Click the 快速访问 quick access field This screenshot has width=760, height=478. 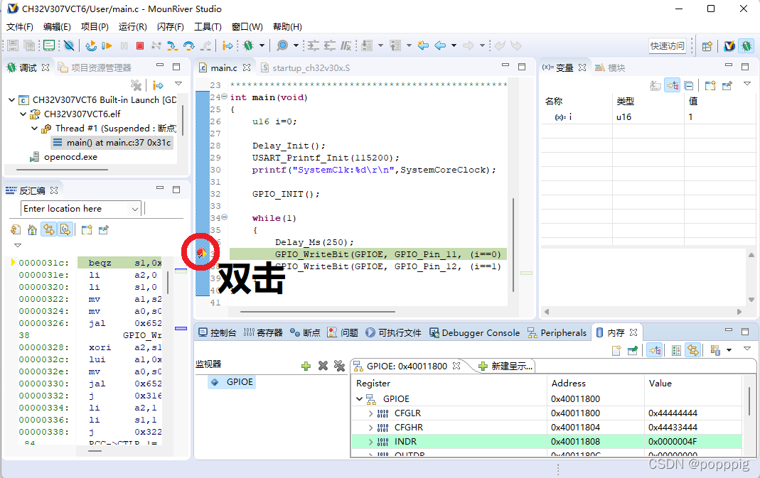tap(668, 46)
